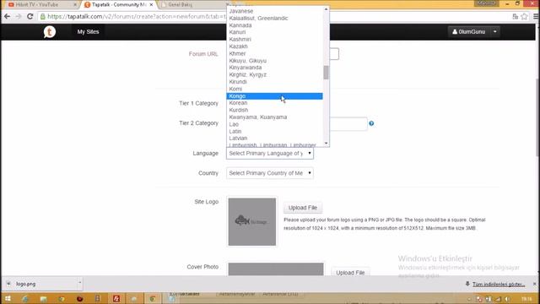The image size is (540, 304).
Task: Open the Select Primary Language dropdown
Action: click(x=270, y=154)
